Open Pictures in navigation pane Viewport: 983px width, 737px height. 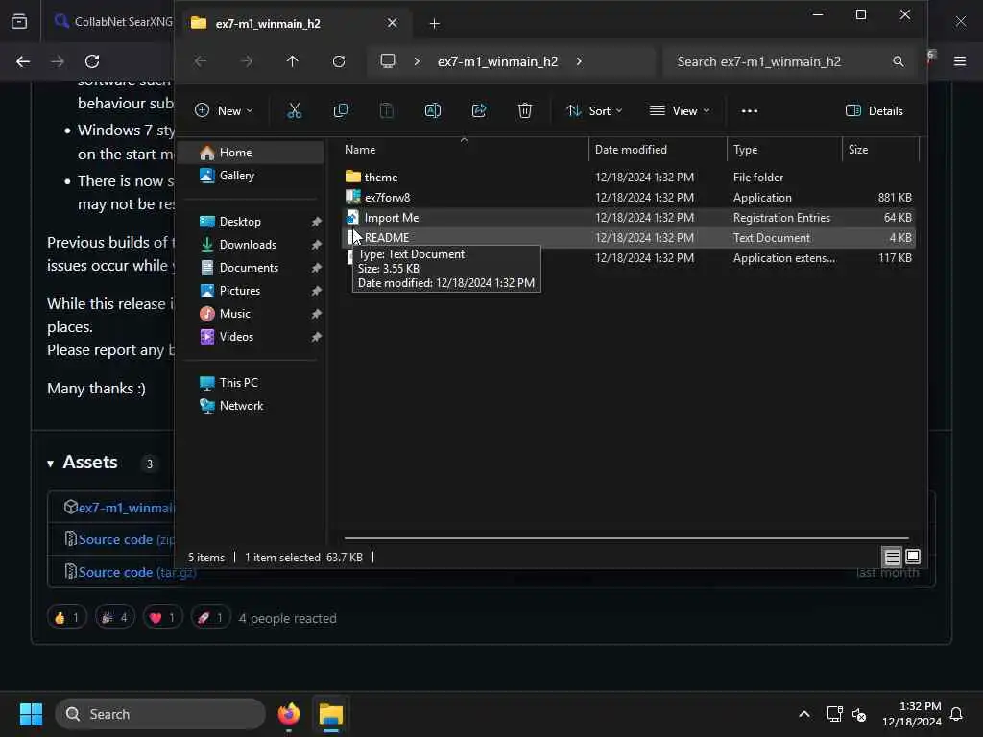point(252,291)
